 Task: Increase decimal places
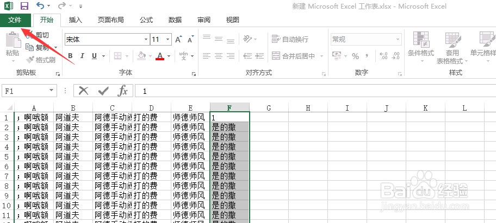click(384, 56)
